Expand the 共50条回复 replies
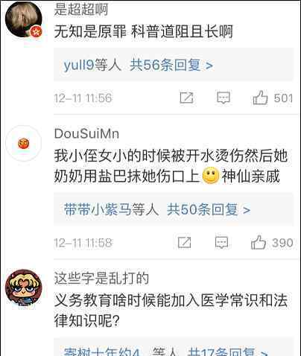The image size is (301, 356). 209,210
